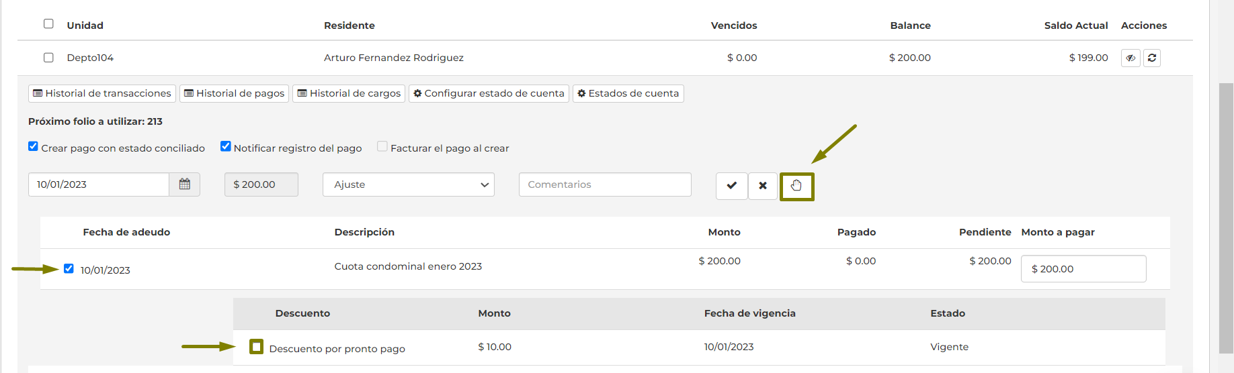Open Historial de pagos

coord(234,93)
